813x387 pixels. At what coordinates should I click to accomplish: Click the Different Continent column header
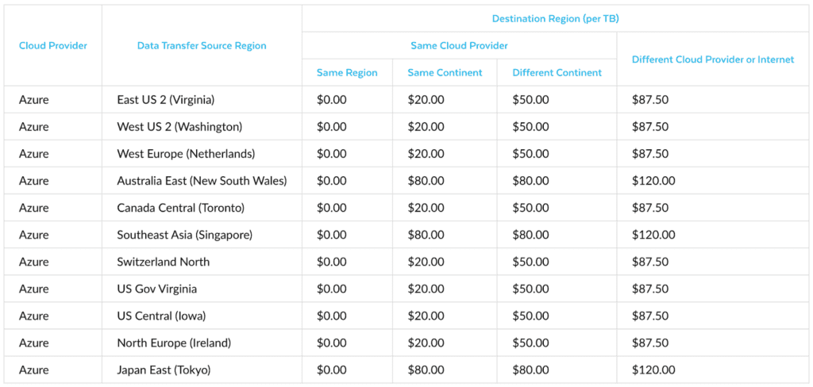[557, 72]
